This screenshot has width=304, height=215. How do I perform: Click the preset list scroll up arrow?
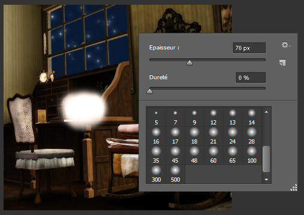click(x=266, y=112)
